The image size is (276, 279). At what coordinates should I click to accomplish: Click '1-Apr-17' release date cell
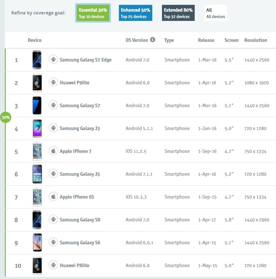pos(207,220)
